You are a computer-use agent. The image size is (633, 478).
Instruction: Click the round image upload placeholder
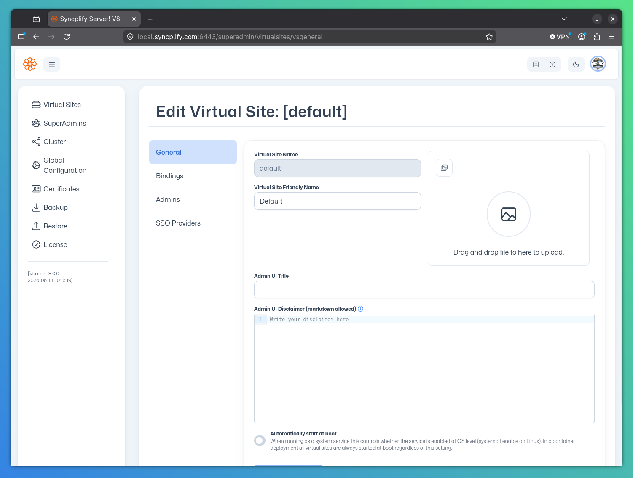(509, 214)
